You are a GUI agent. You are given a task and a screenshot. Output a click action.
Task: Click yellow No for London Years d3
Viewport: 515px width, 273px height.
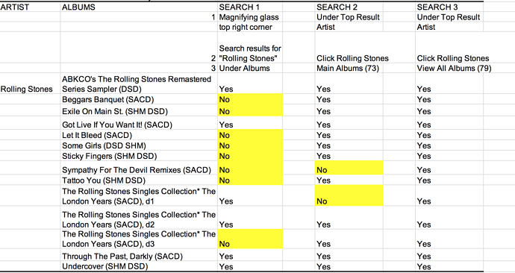pyautogui.click(x=250, y=239)
